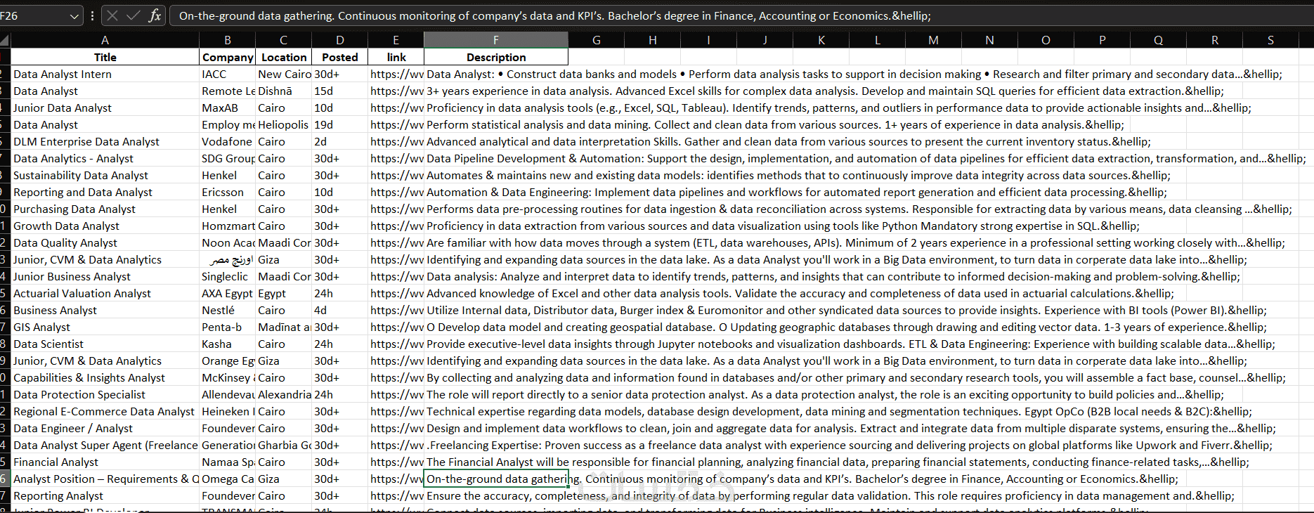Select the "New Cairo" location cell
Screen dimensions: 1314x513
(283, 74)
